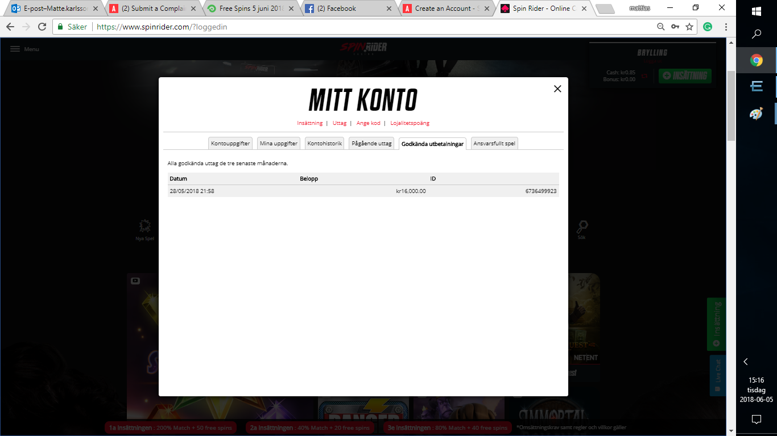Select the payout ID 6736499923
This screenshot has width=777, height=436.
point(541,191)
